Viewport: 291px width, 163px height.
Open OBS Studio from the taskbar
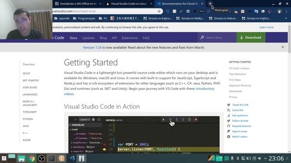click(x=41, y=158)
